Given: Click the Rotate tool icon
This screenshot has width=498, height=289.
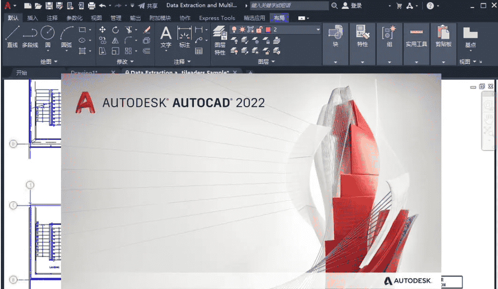Looking at the screenshot, I should coord(116,30).
